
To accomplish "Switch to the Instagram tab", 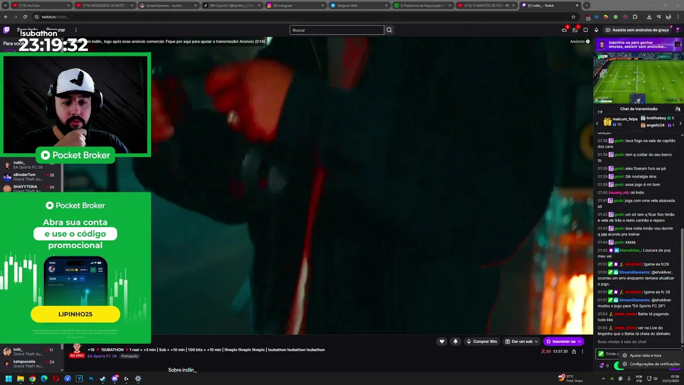I will (296, 5).
